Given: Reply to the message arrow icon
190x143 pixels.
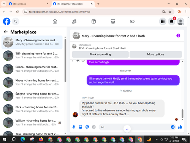Looking at the screenshot, I should tap(78, 61).
